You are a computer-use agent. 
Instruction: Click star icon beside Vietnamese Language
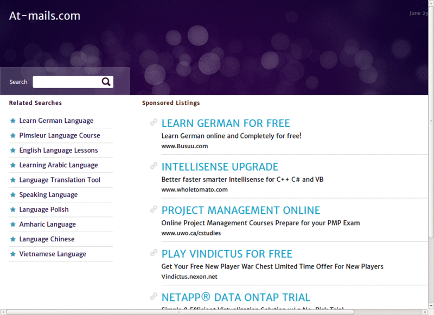tap(12, 254)
